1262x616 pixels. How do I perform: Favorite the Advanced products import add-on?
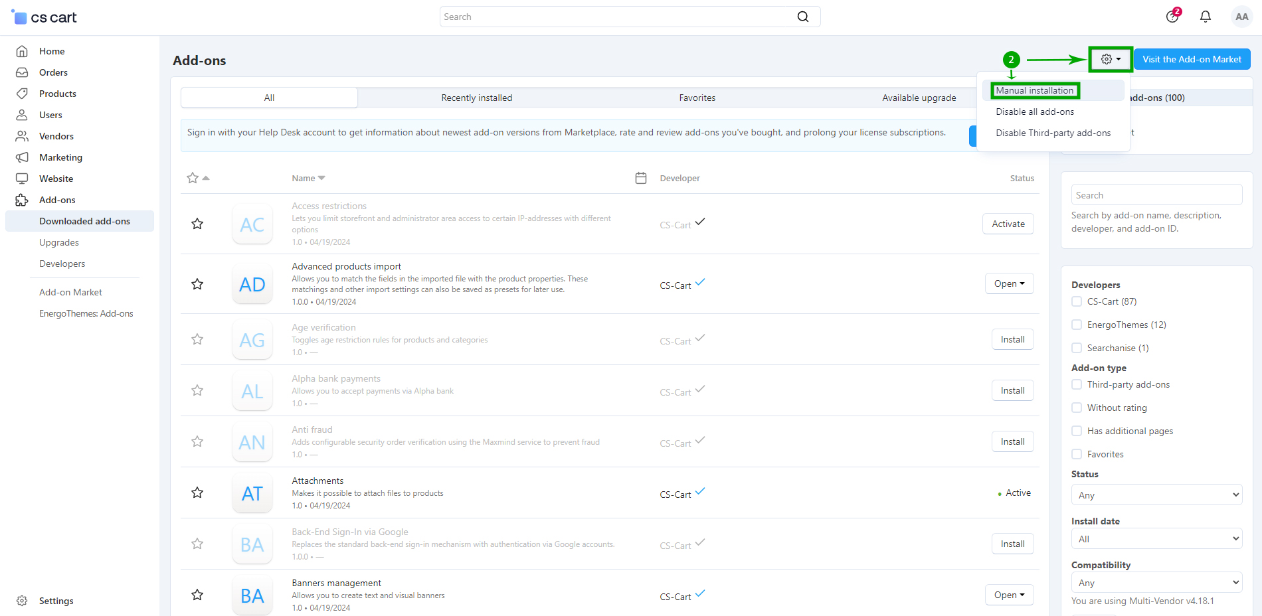coord(197,284)
